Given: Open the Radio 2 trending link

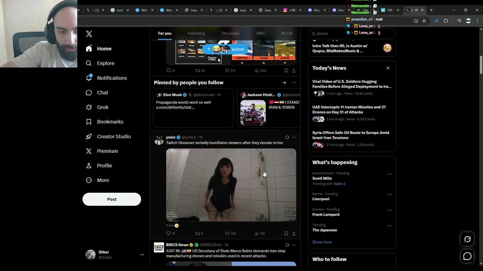Looking at the screenshot, I should click(x=340, y=184).
